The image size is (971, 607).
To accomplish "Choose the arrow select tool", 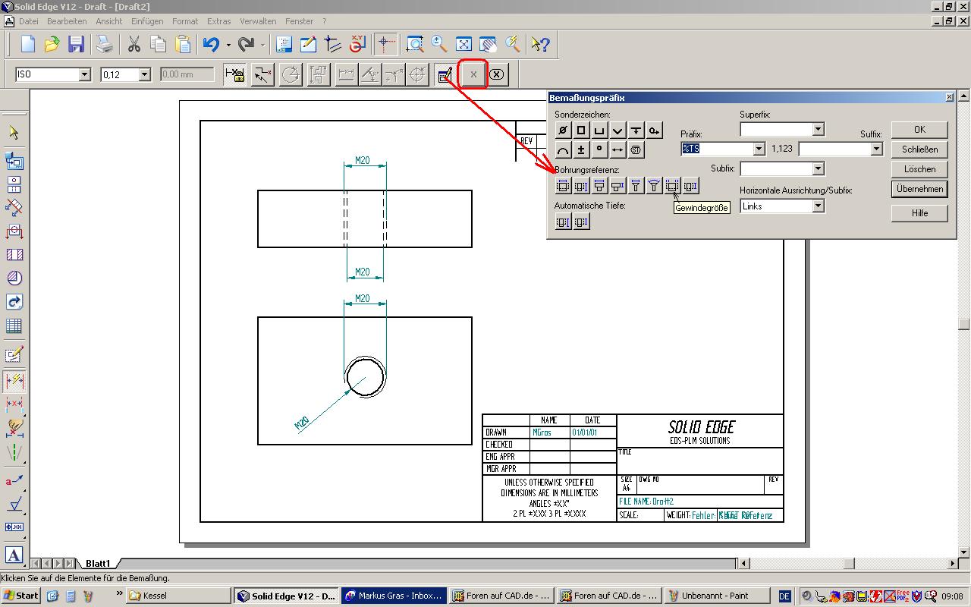I will tap(14, 133).
